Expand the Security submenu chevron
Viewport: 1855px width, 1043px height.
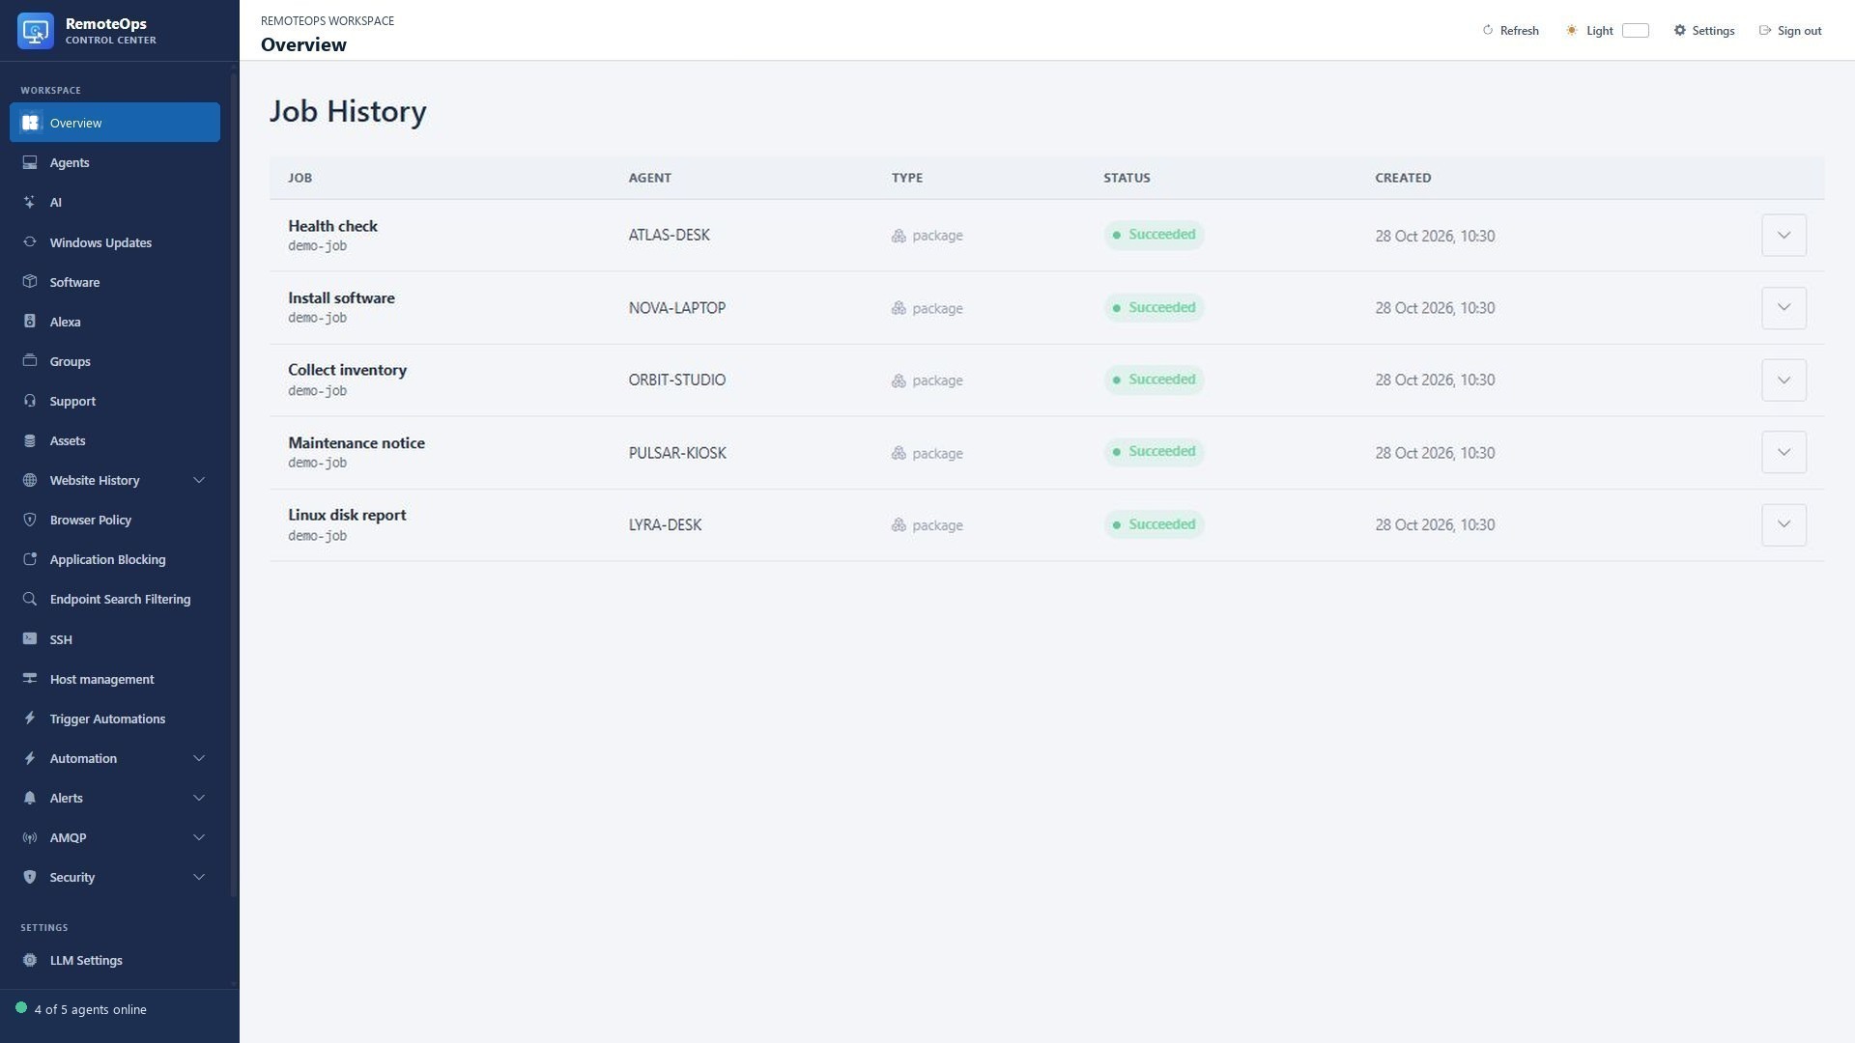click(x=199, y=877)
